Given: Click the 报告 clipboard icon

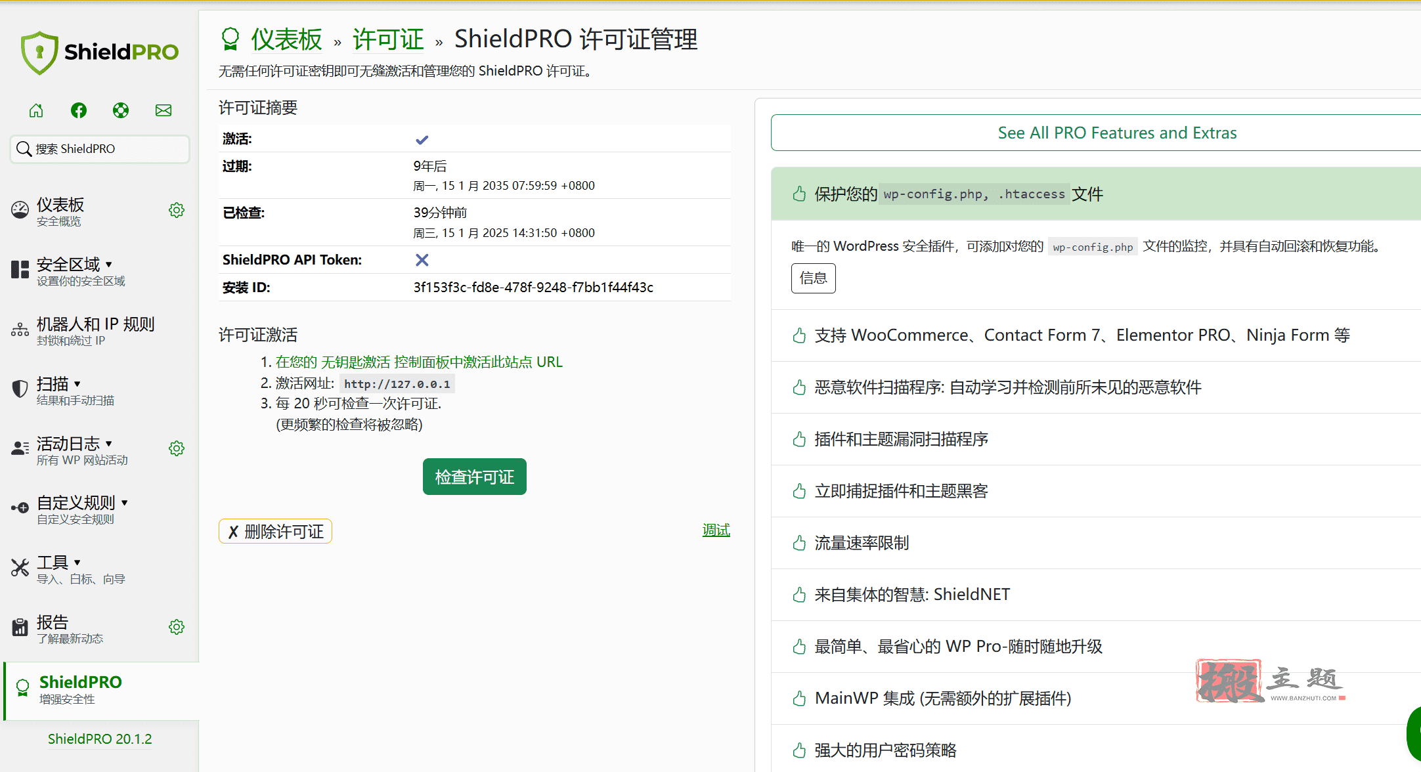Looking at the screenshot, I should coord(20,628).
